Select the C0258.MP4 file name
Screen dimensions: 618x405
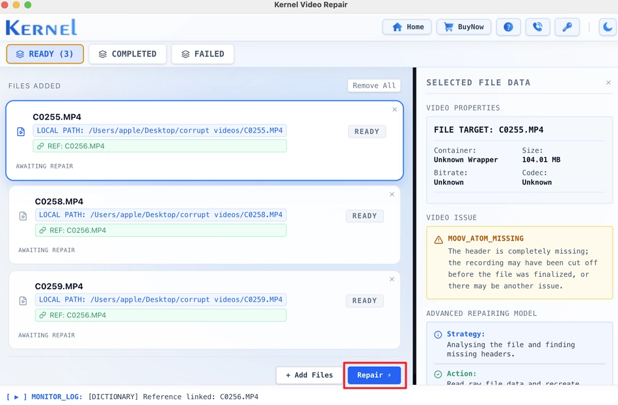click(59, 202)
